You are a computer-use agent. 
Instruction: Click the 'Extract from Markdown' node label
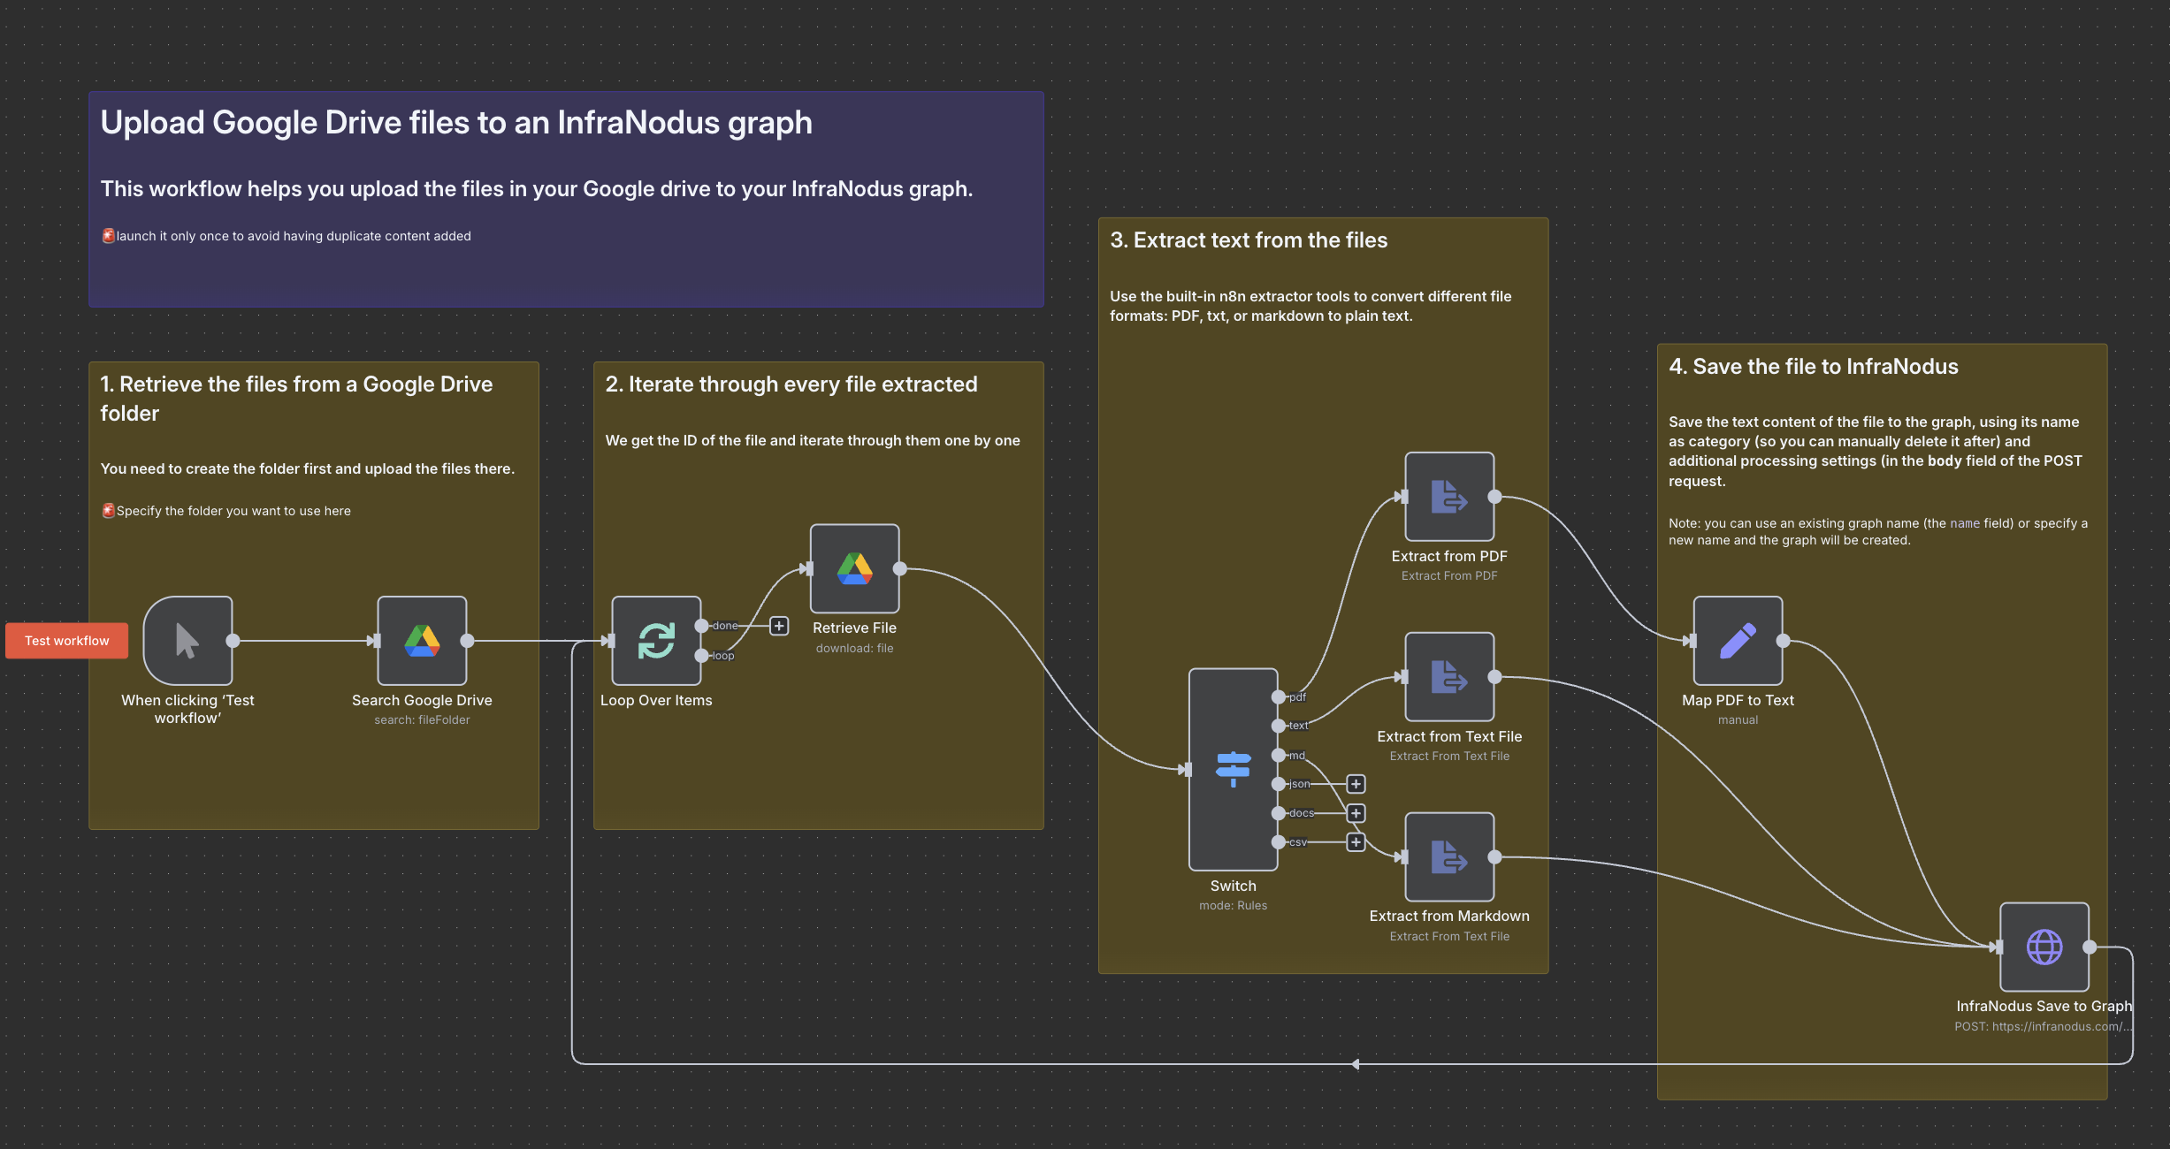point(1449,916)
